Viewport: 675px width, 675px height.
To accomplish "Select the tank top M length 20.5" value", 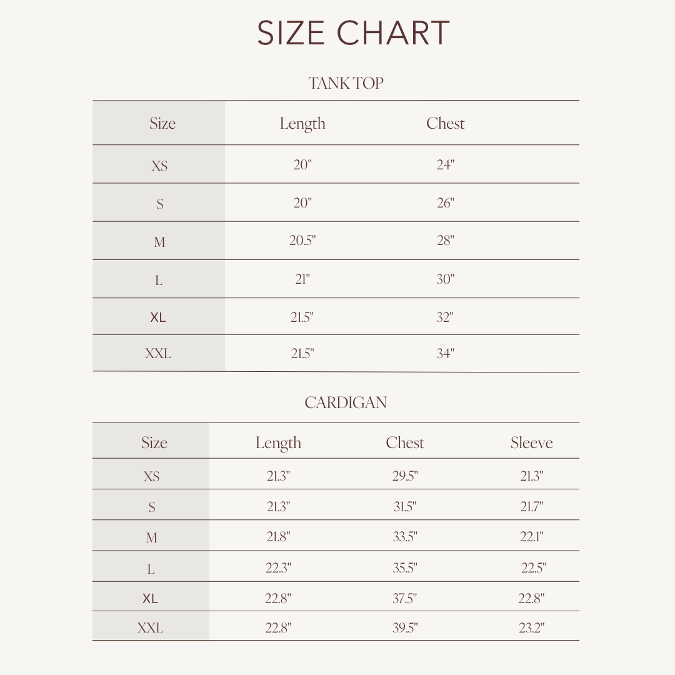I will tap(302, 241).
